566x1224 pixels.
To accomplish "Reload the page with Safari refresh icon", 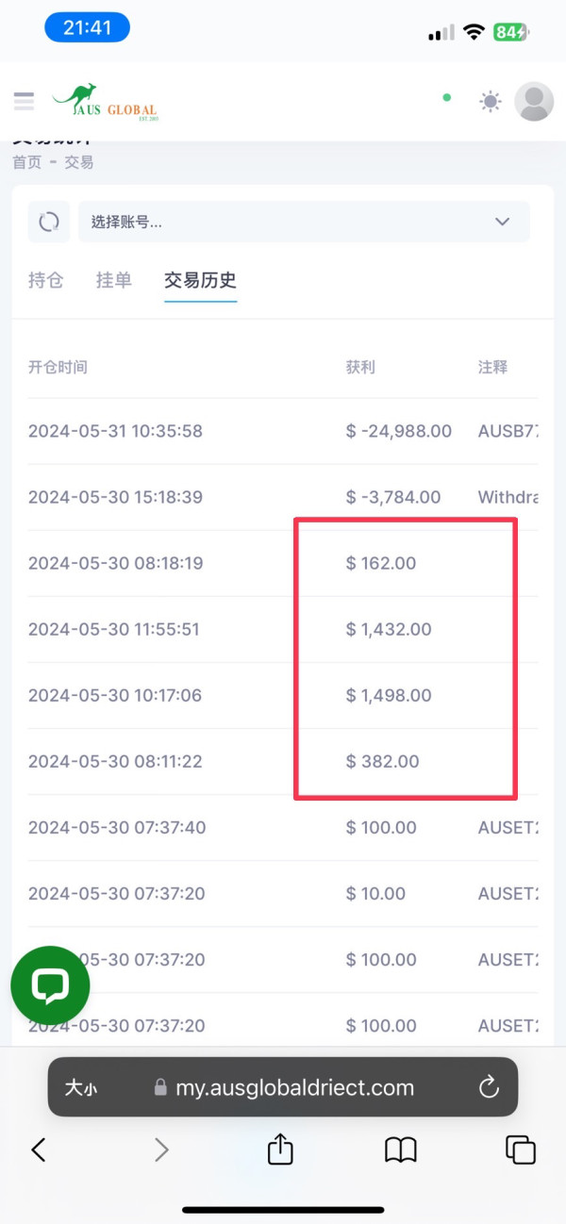I will point(489,1087).
